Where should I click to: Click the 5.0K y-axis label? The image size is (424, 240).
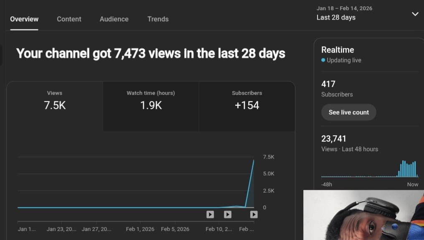[x=269, y=174]
